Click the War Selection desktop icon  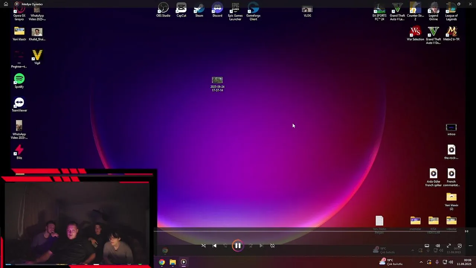pos(415,33)
